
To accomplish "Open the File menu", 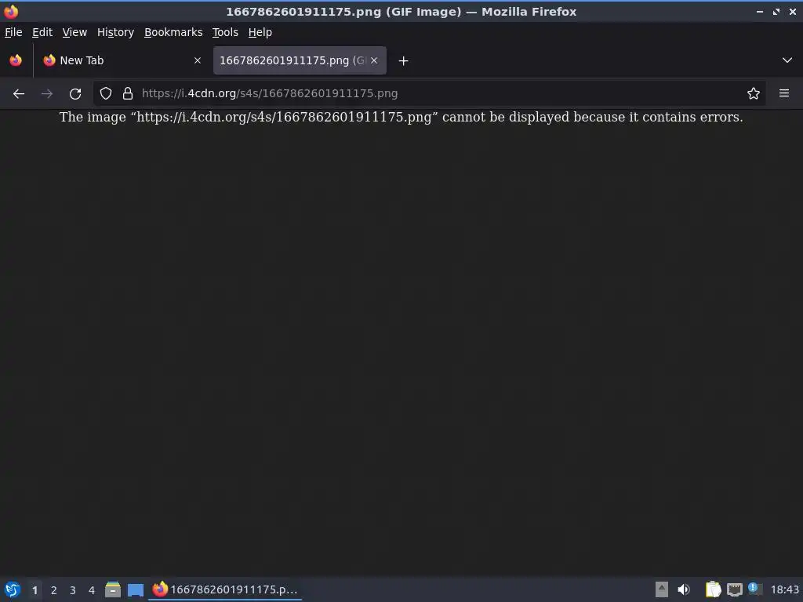I will pyautogui.click(x=13, y=32).
